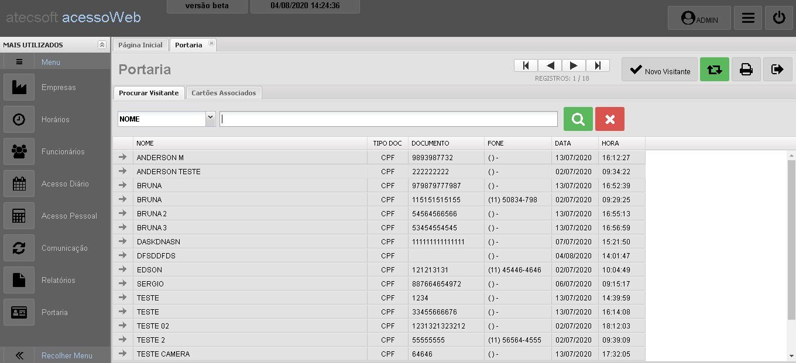The height and width of the screenshot is (363, 796).
Task: Click the visitor search text field
Action: 389,119
